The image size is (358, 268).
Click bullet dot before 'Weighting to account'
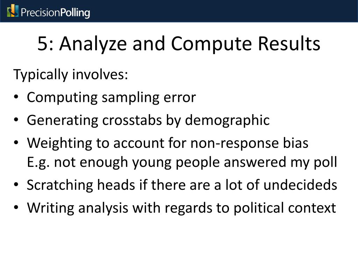coord(16,143)
